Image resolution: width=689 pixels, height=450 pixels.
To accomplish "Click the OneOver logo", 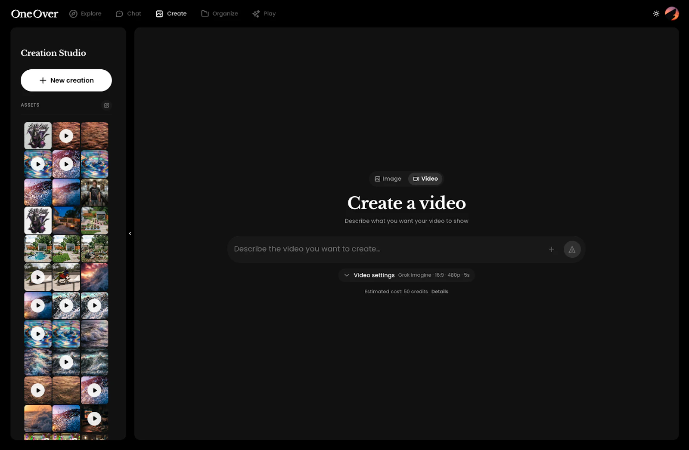I will (x=34, y=14).
